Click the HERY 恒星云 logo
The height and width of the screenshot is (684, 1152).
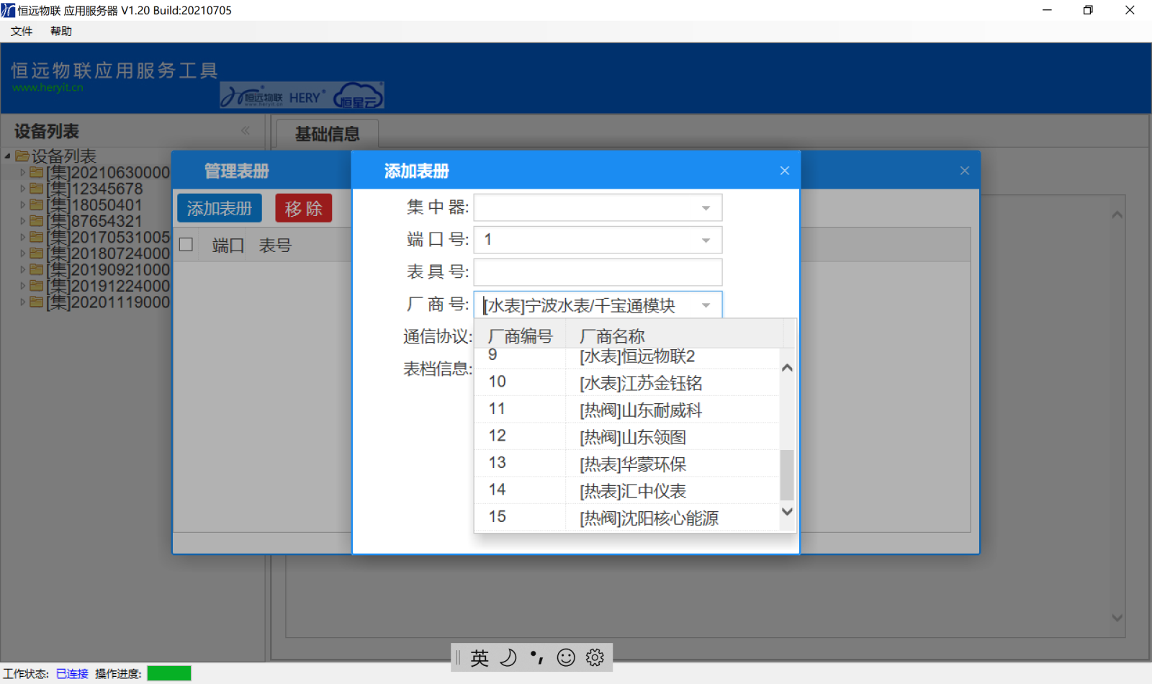click(302, 95)
